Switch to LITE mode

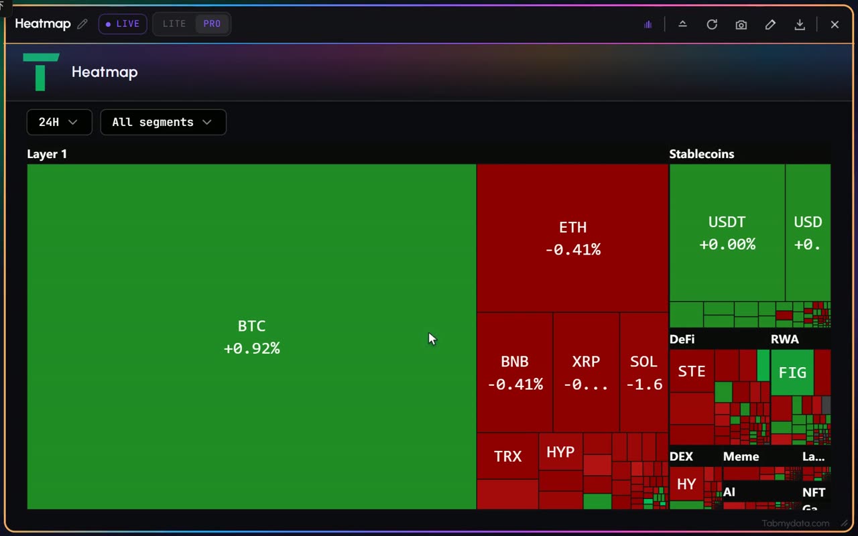coord(174,23)
